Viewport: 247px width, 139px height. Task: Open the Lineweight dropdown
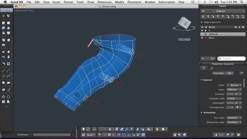pyautogui.click(x=234, y=103)
